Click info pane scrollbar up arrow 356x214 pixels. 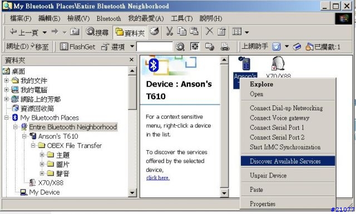pyautogui.click(x=224, y=60)
